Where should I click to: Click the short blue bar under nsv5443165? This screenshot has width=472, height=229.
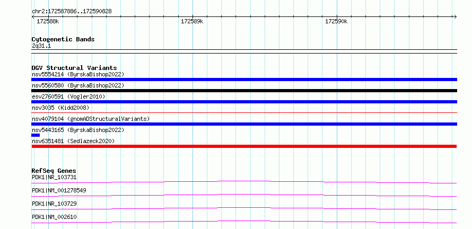(36, 135)
